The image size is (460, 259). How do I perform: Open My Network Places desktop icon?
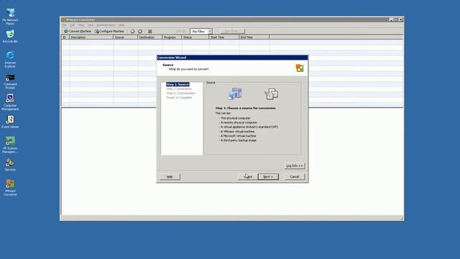[10, 17]
